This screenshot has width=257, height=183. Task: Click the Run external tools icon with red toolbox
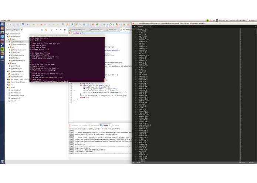point(117,24)
